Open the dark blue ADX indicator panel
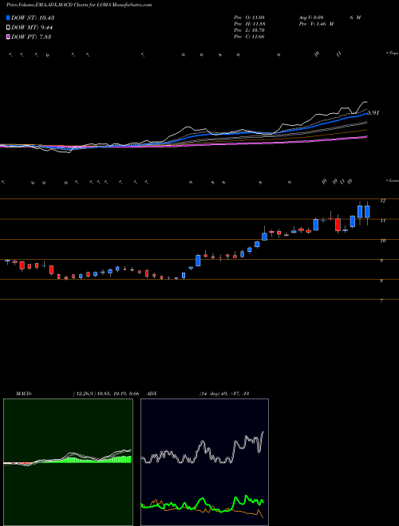The height and width of the screenshot is (526, 399). tap(204, 462)
